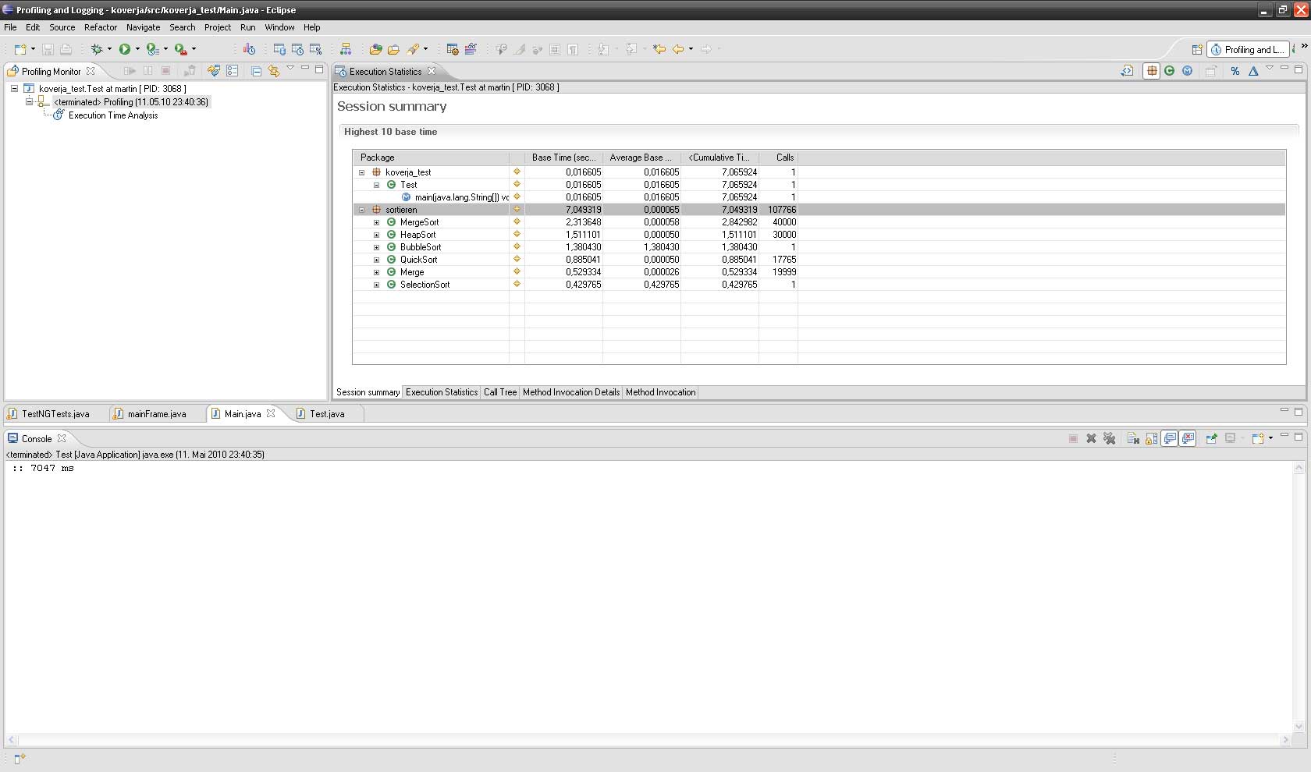
Task: Click the Collapse All icon in Profiling Monitor
Action: point(256,71)
